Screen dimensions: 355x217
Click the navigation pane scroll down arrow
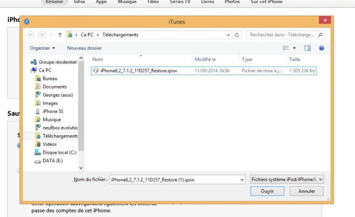[x=81, y=168]
